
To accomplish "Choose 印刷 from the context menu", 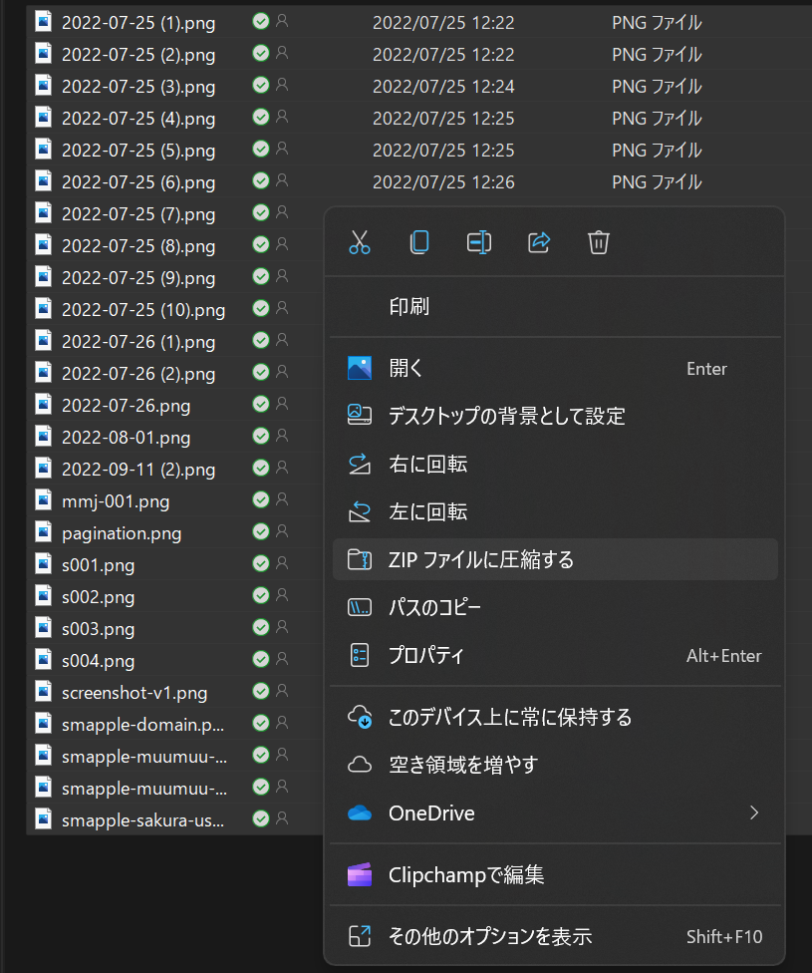I will [x=408, y=307].
